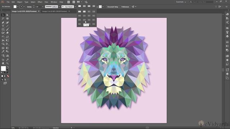Select the Hand tool

(3, 63)
